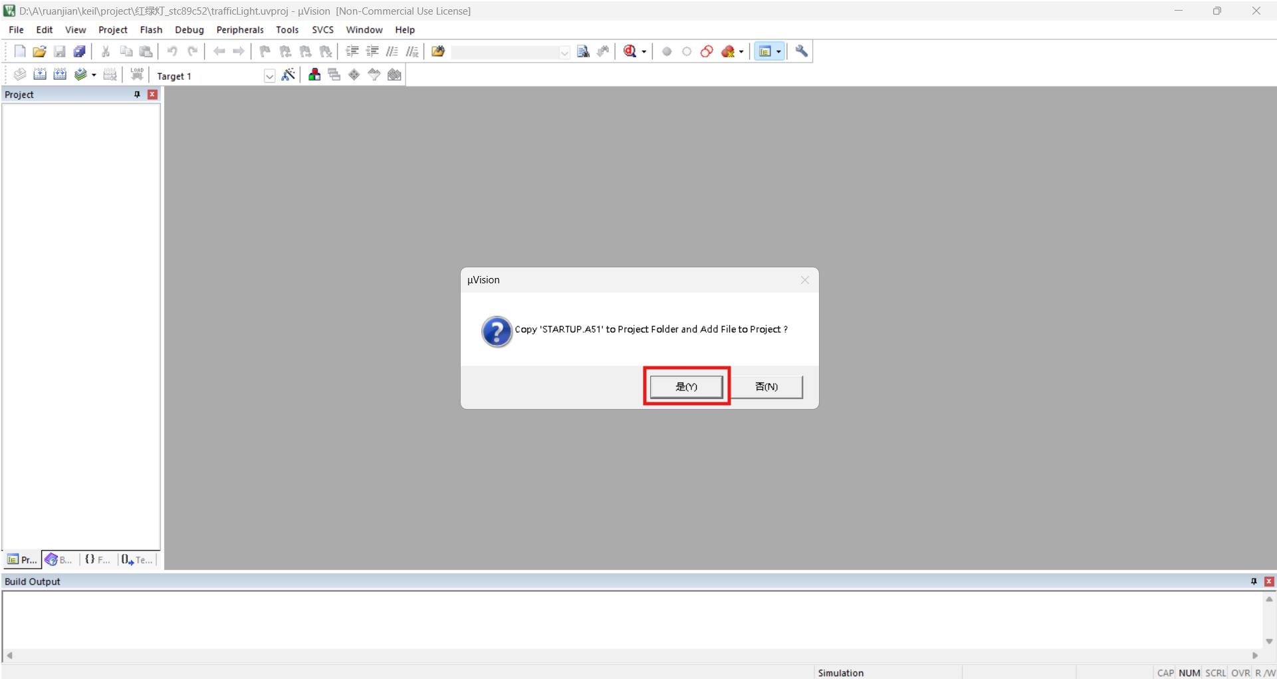1277x679 pixels.
Task: Click the Navigate Backwards arrow
Action: (x=219, y=51)
